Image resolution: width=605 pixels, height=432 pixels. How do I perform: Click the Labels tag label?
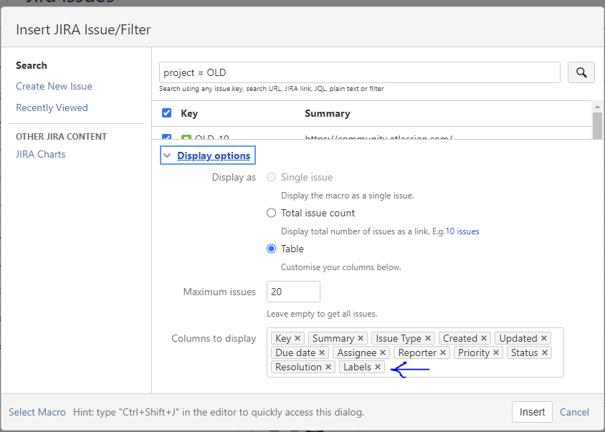coord(357,367)
